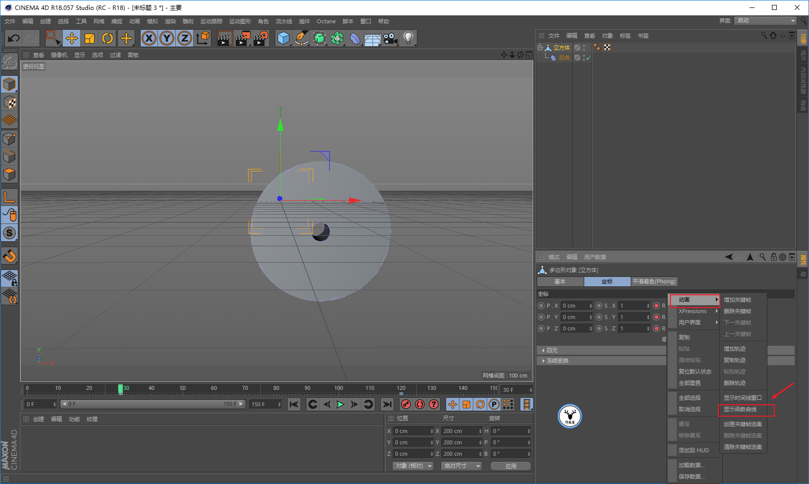This screenshot has height=484, width=809.
Task: Click the record active objects button
Action: [406, 404]
